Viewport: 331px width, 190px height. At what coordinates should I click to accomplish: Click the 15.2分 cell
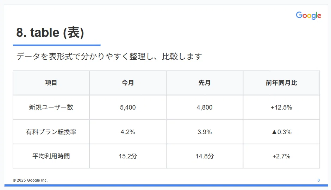(x=128, y=156)
